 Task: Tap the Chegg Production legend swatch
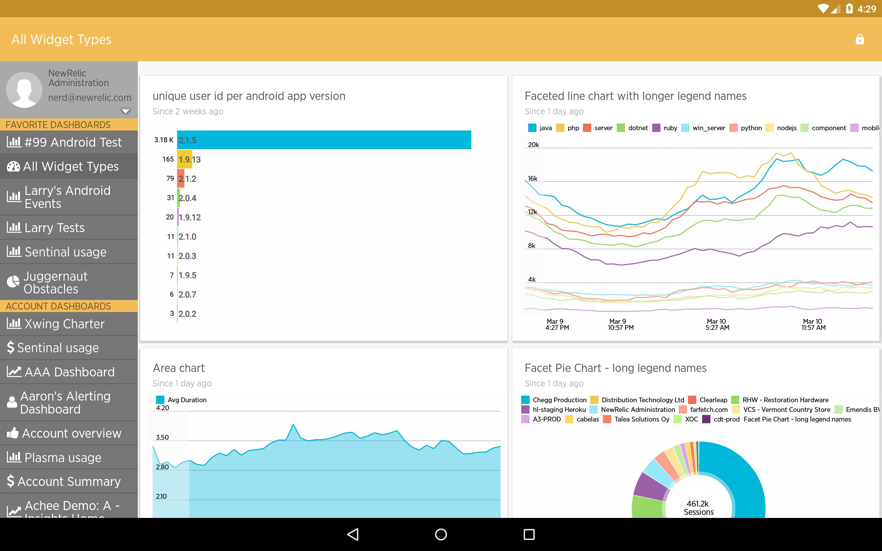(525, 400)
